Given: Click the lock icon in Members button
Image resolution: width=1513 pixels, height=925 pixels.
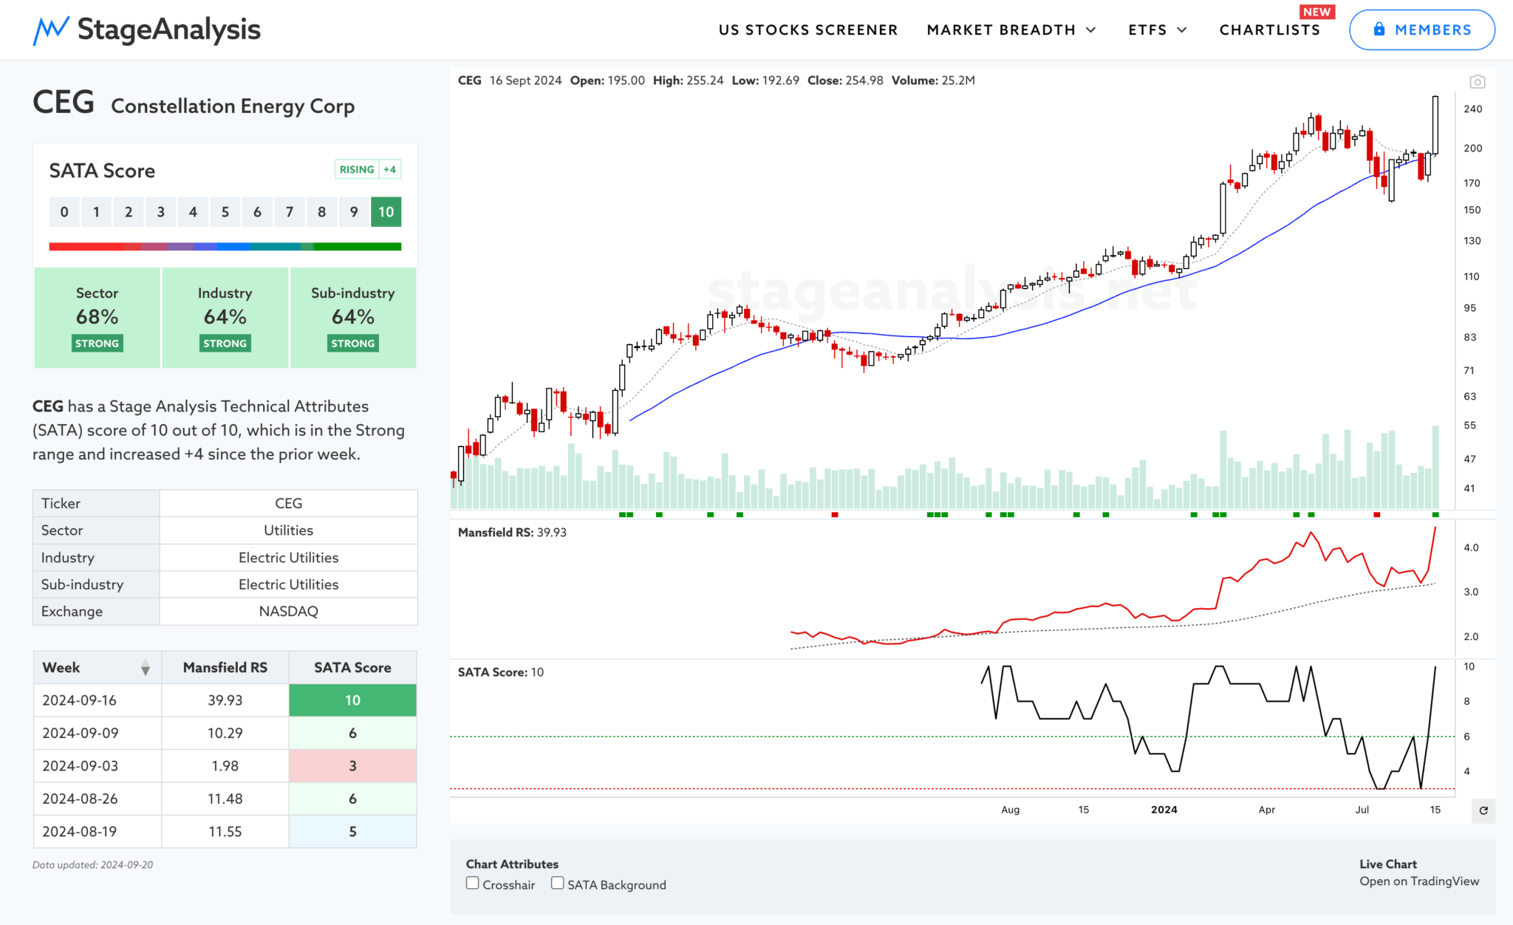Looking at the screenshot, I should tap(1379, 30).
